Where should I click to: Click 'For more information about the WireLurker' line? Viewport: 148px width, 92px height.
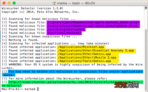coord(55,78)
